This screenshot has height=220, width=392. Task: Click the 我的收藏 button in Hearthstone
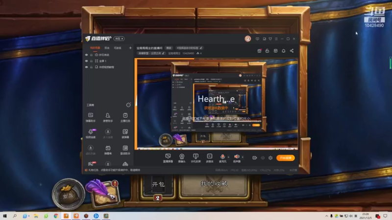214,184
